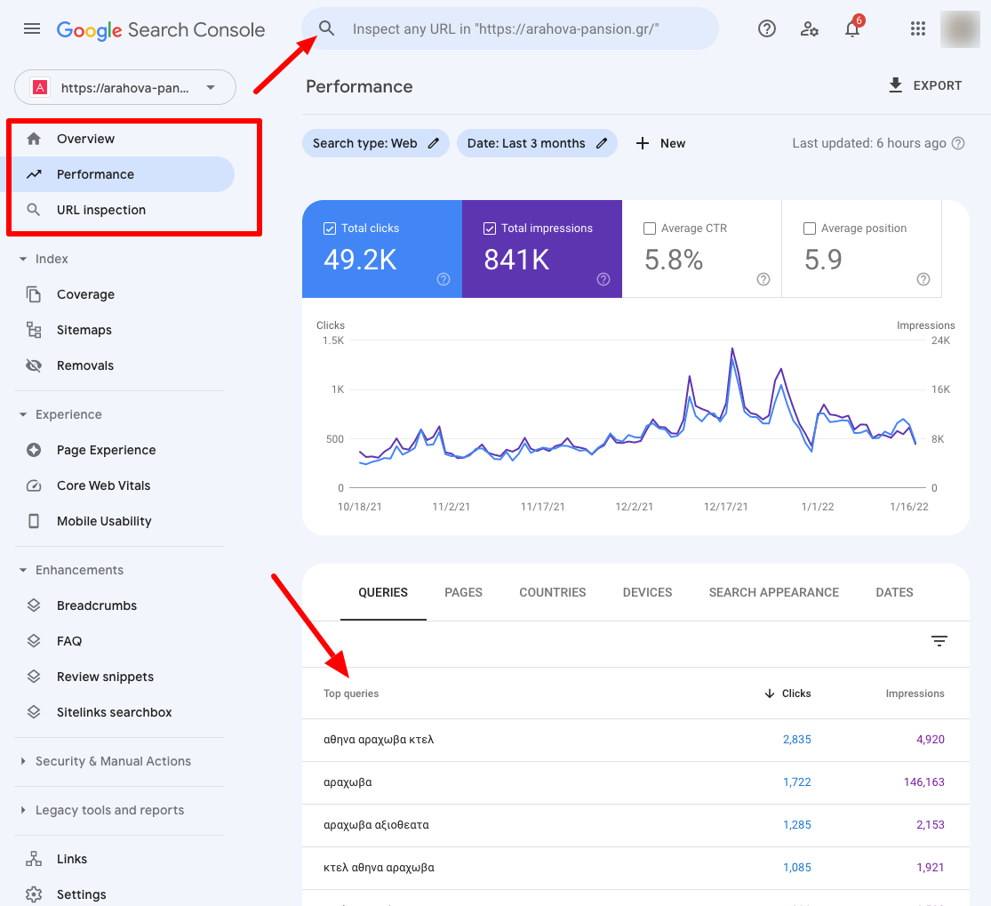Image resolution: width=991 pixels, height=906 pixels.
Task: Switch to the Countries tab
Action: point(552,592)
